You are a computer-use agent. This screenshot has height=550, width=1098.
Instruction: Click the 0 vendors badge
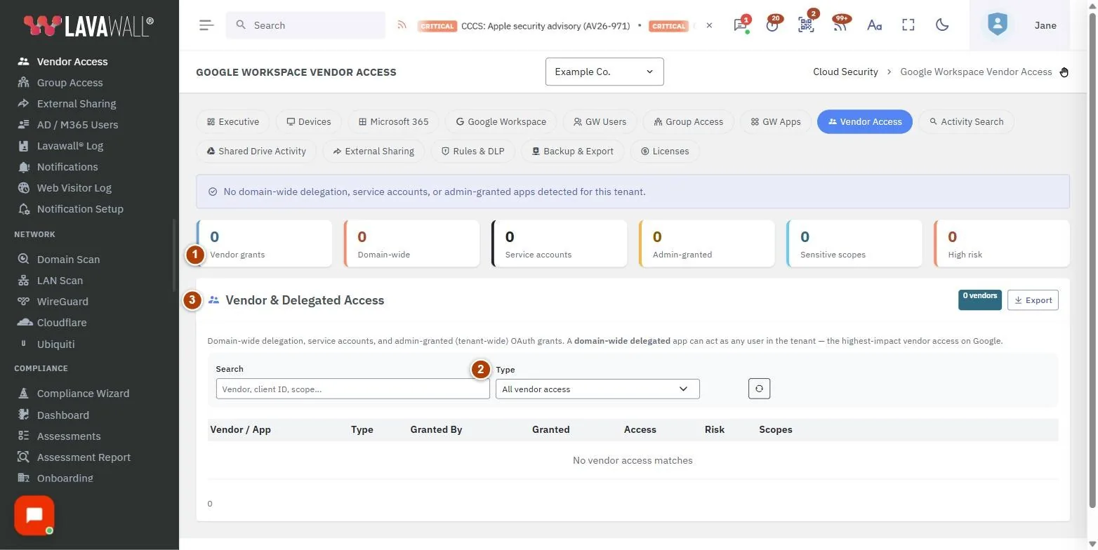tap(980, 300)
